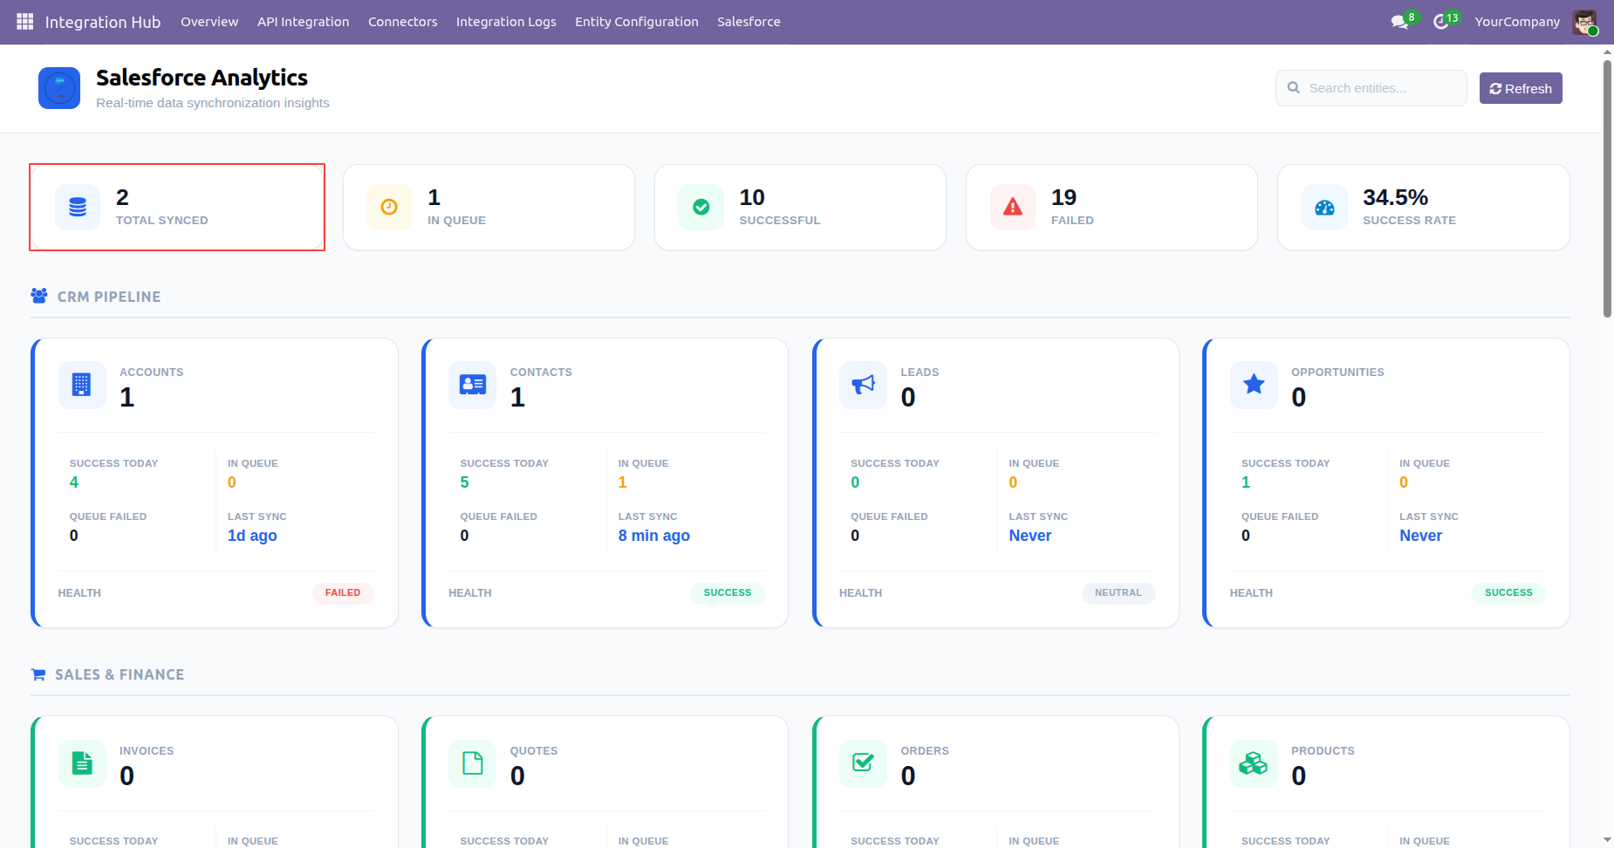Click Leads "Never" last sync value
The height and width of the screenshot is (848, 1614).
click(1030, 536)
